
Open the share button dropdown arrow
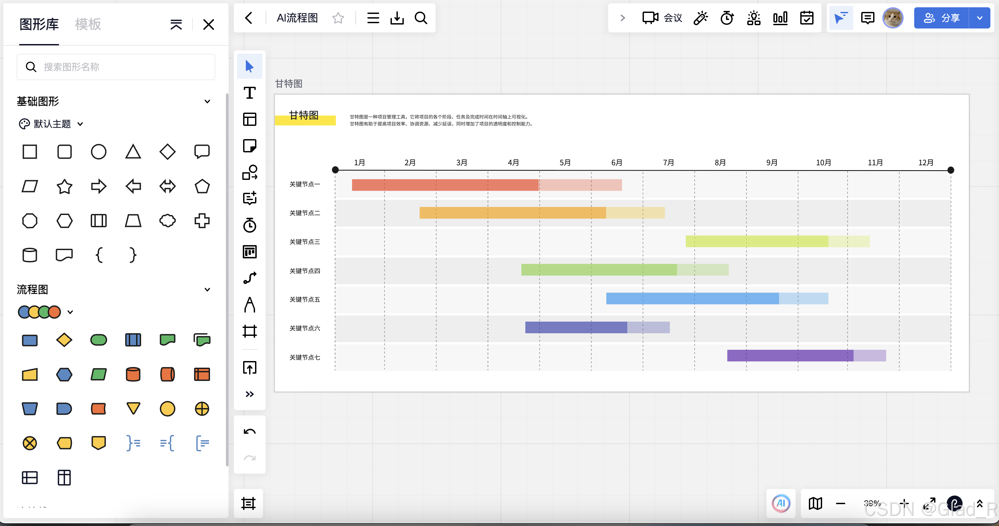pyautogui.click(x=979, y=18)
